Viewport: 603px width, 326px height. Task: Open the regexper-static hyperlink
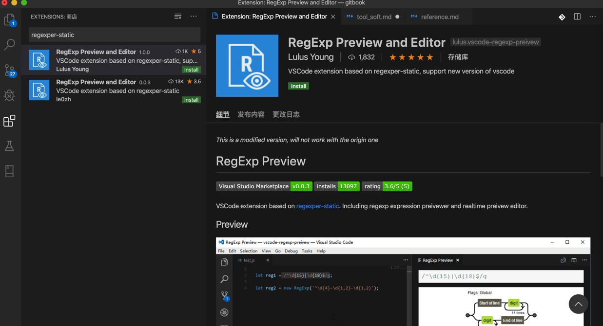317,206
